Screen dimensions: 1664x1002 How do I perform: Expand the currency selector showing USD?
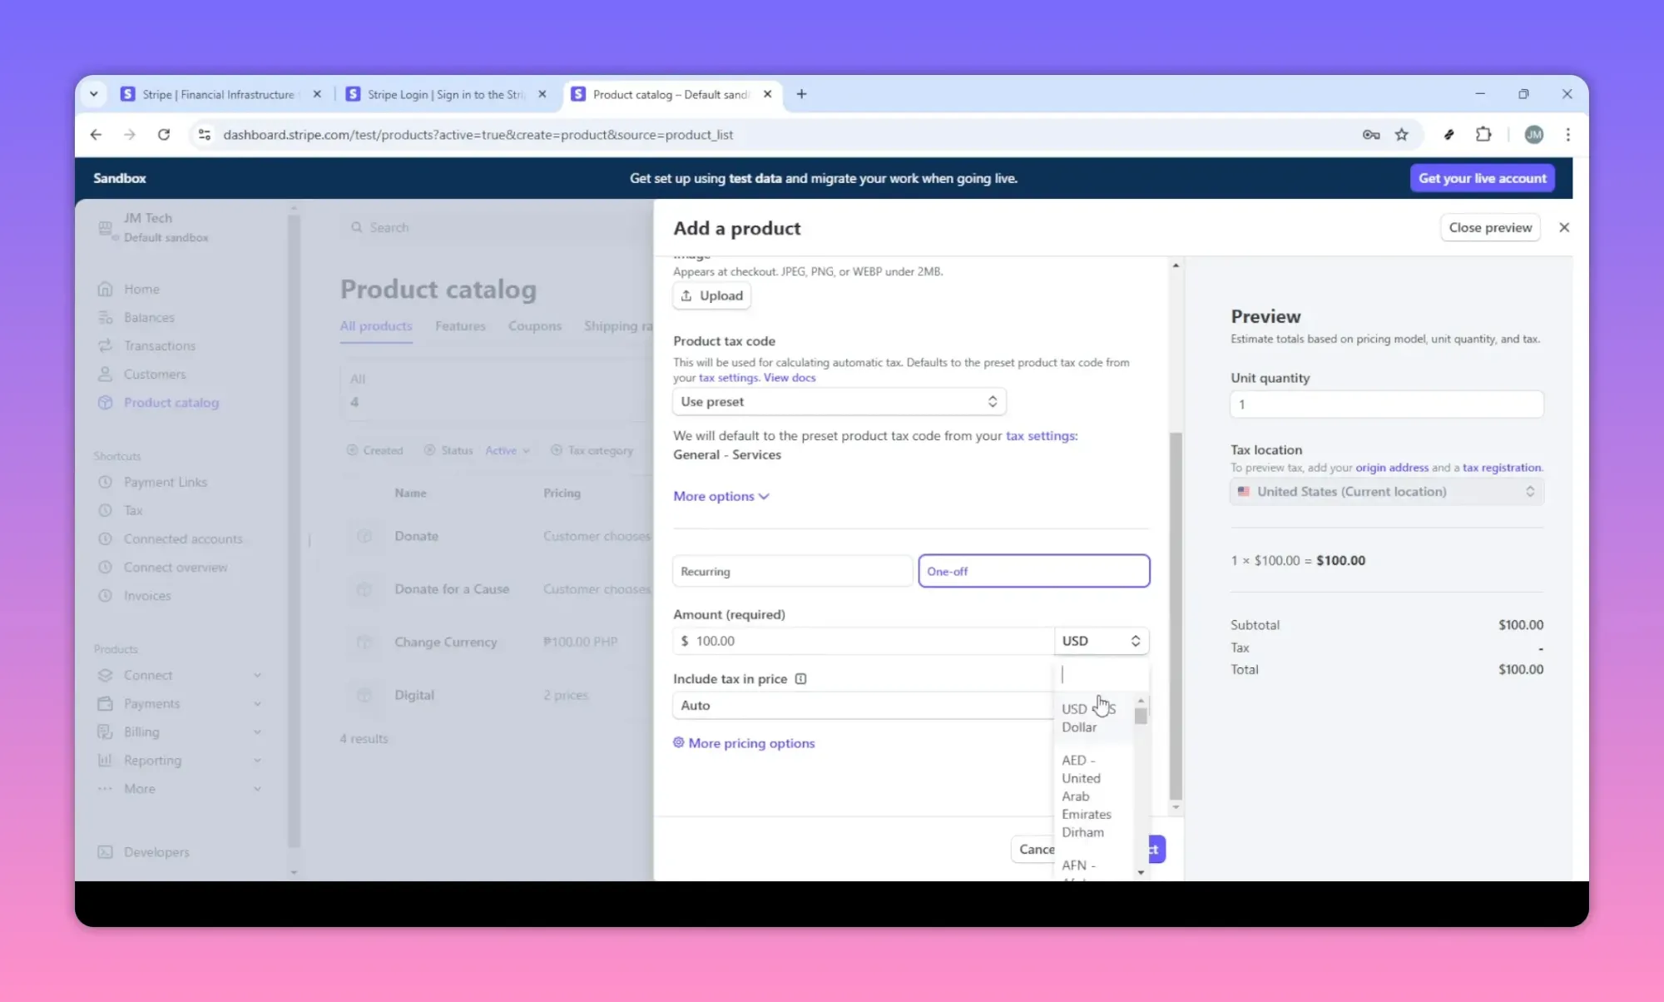pos(1101,641)
